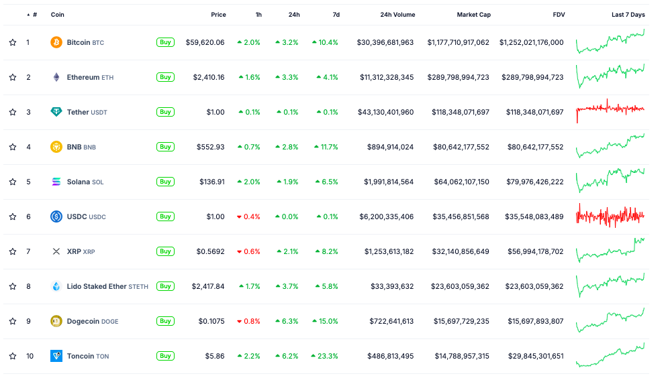Sort coins by Market Cap header
The image size is (666, 376).
[x=473, y=15]
